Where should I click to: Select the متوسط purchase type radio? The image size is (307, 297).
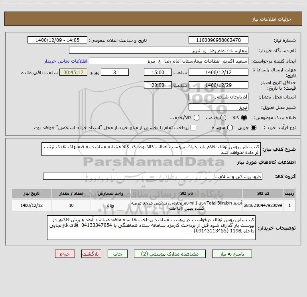(x=230, y=128)
